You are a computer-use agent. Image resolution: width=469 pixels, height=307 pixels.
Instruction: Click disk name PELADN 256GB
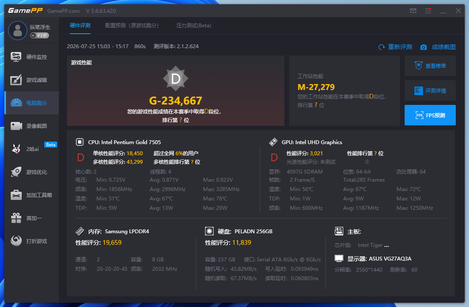click(x=253, y=231)
